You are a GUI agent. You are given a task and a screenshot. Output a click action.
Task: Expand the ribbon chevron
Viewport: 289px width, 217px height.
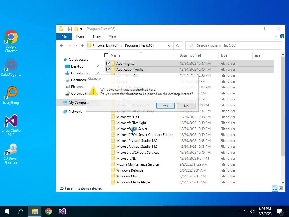(x=276, y=36)
